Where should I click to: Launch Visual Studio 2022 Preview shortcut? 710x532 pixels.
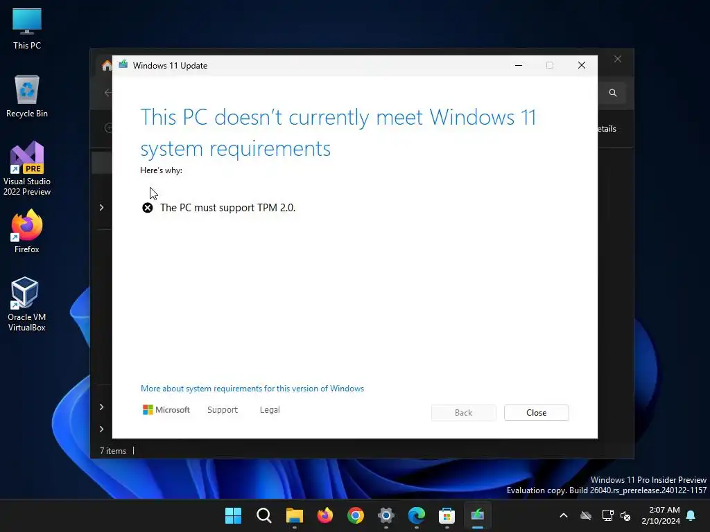[x=27, y=168]
